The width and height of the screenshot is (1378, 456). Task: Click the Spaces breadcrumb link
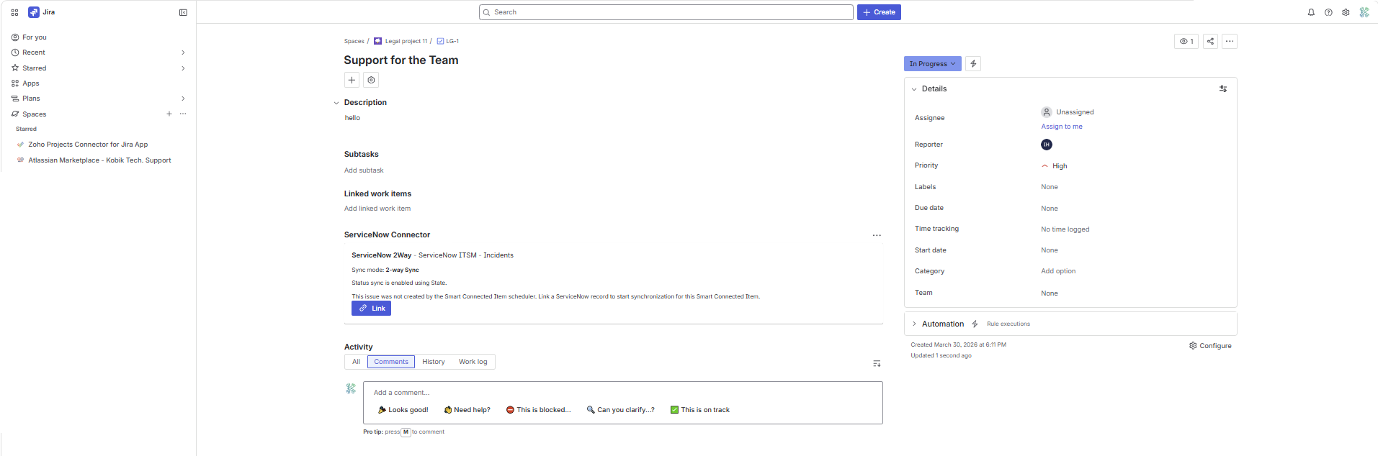click(354, 41)
